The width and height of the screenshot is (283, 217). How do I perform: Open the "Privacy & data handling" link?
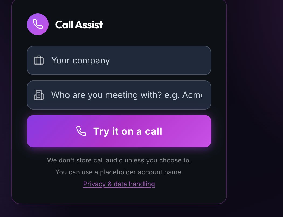[x=119, y=184]
